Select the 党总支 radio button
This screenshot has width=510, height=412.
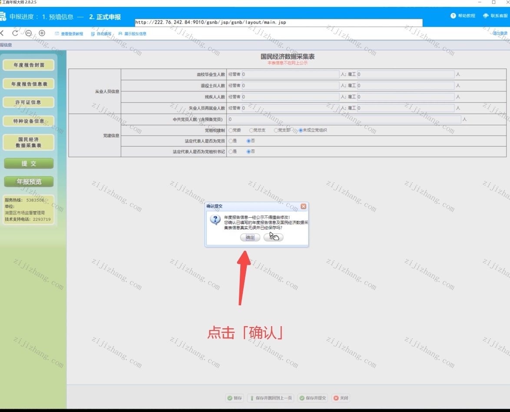251,130
